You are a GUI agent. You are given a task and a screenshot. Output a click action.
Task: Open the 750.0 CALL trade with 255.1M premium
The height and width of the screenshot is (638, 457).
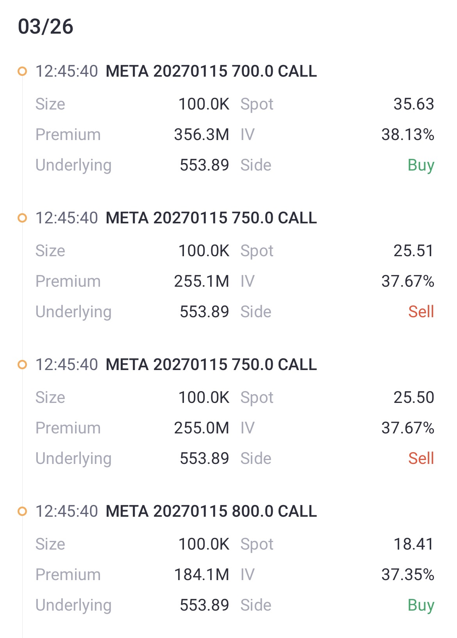click(211, 218)
